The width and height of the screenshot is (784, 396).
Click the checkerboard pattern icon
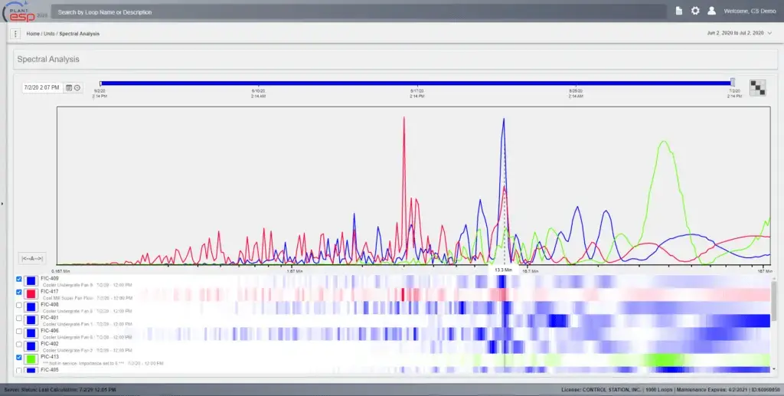tap(757, 88)
